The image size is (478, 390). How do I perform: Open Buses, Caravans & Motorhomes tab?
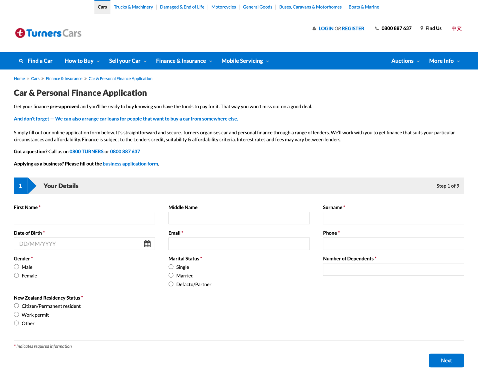point(310,7)
